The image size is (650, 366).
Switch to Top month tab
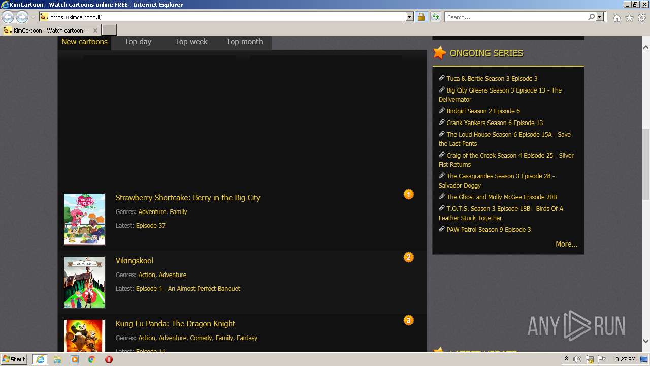[244, 42]
